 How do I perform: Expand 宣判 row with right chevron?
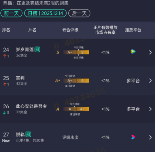click(x=150, y=81)
